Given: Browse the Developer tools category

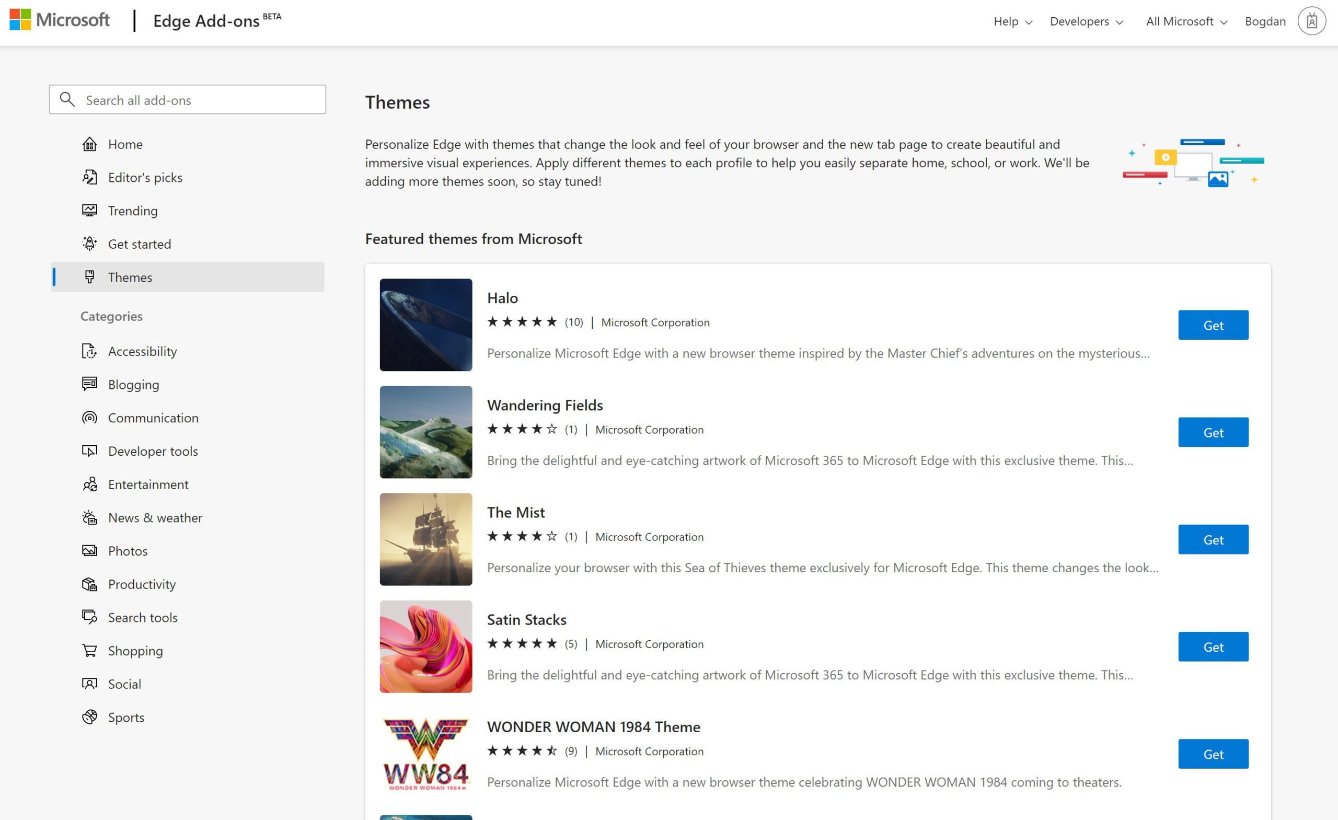Looking at the screenshot, I should coord(188,451).
